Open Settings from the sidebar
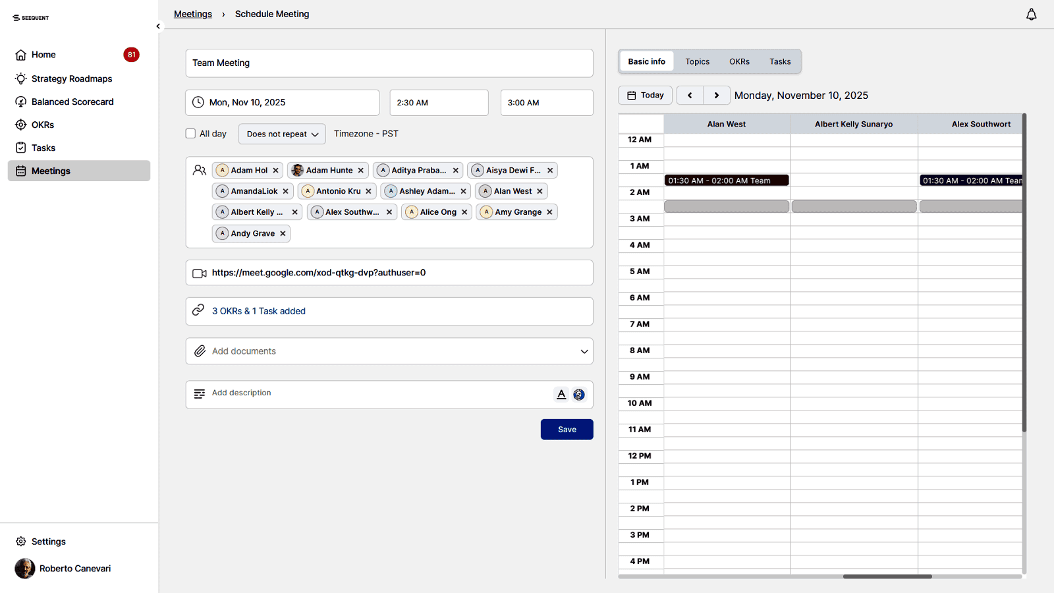The width and height of the screenshot is (1054, 593). pyautogui.click(x=48, y=542)
